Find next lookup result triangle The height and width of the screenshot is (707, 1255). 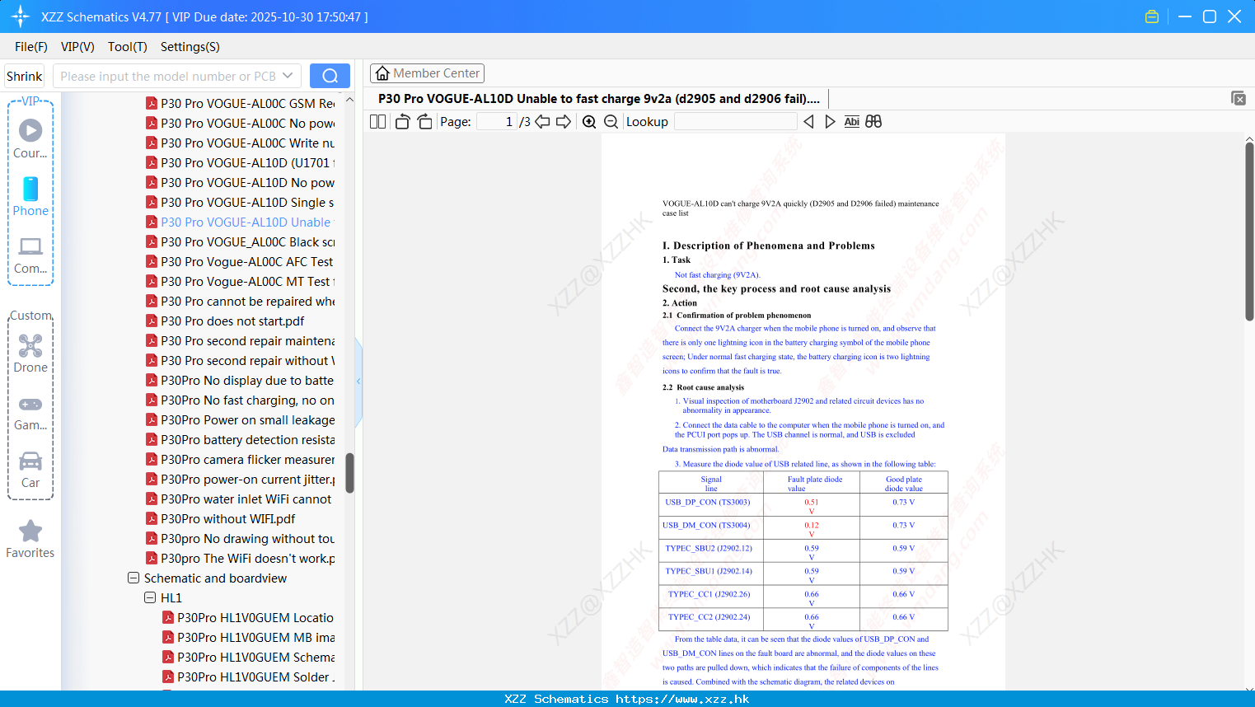coord(830,122)
